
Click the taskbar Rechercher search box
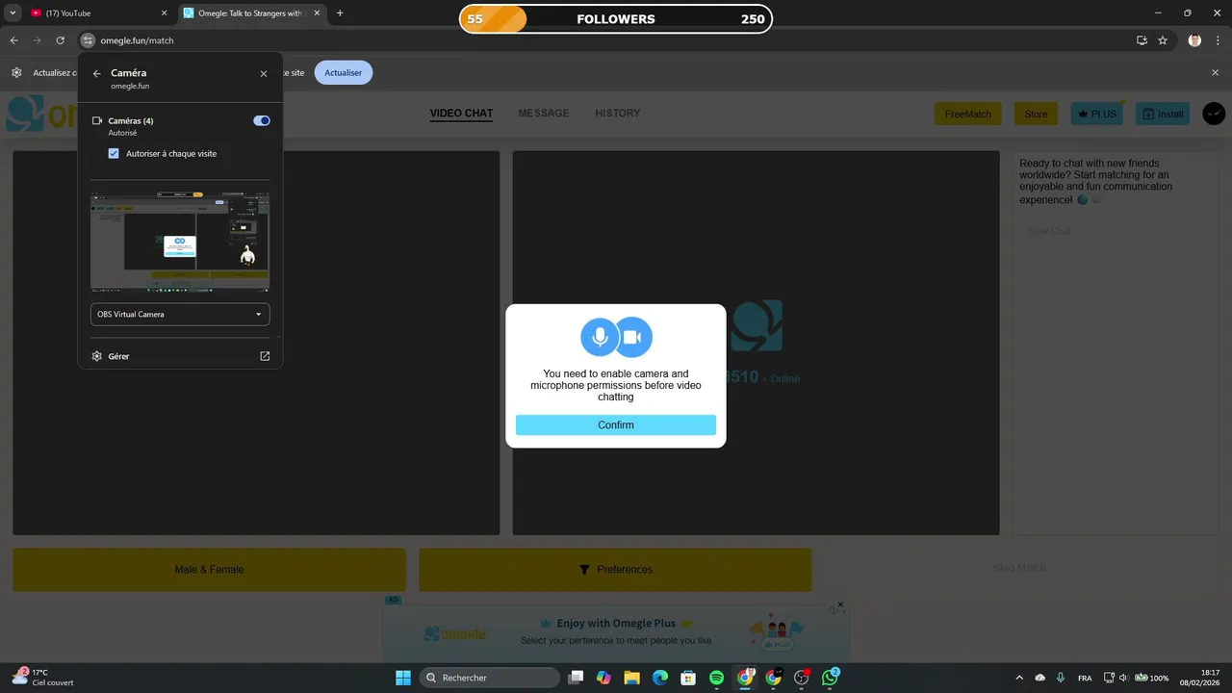coord(490,678)
